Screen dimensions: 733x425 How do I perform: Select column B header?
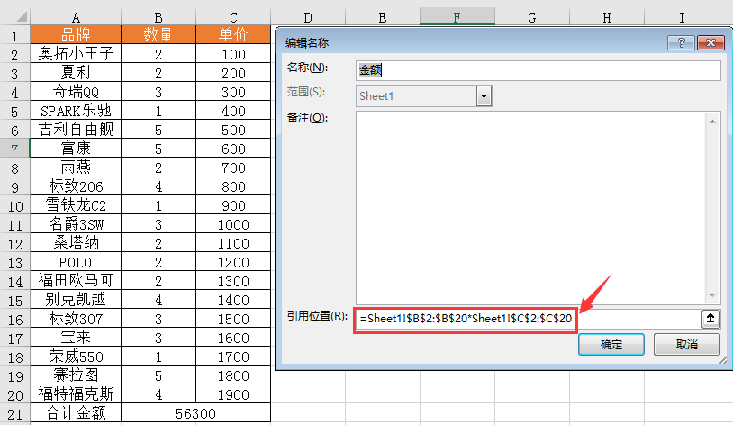click(158, 17)
